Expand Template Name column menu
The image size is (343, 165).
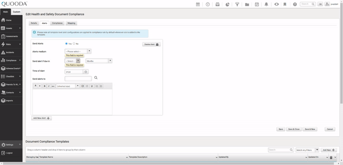coord(127,157)
